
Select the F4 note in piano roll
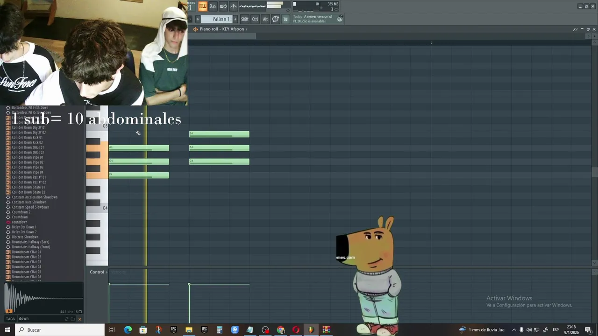(139, 175)
